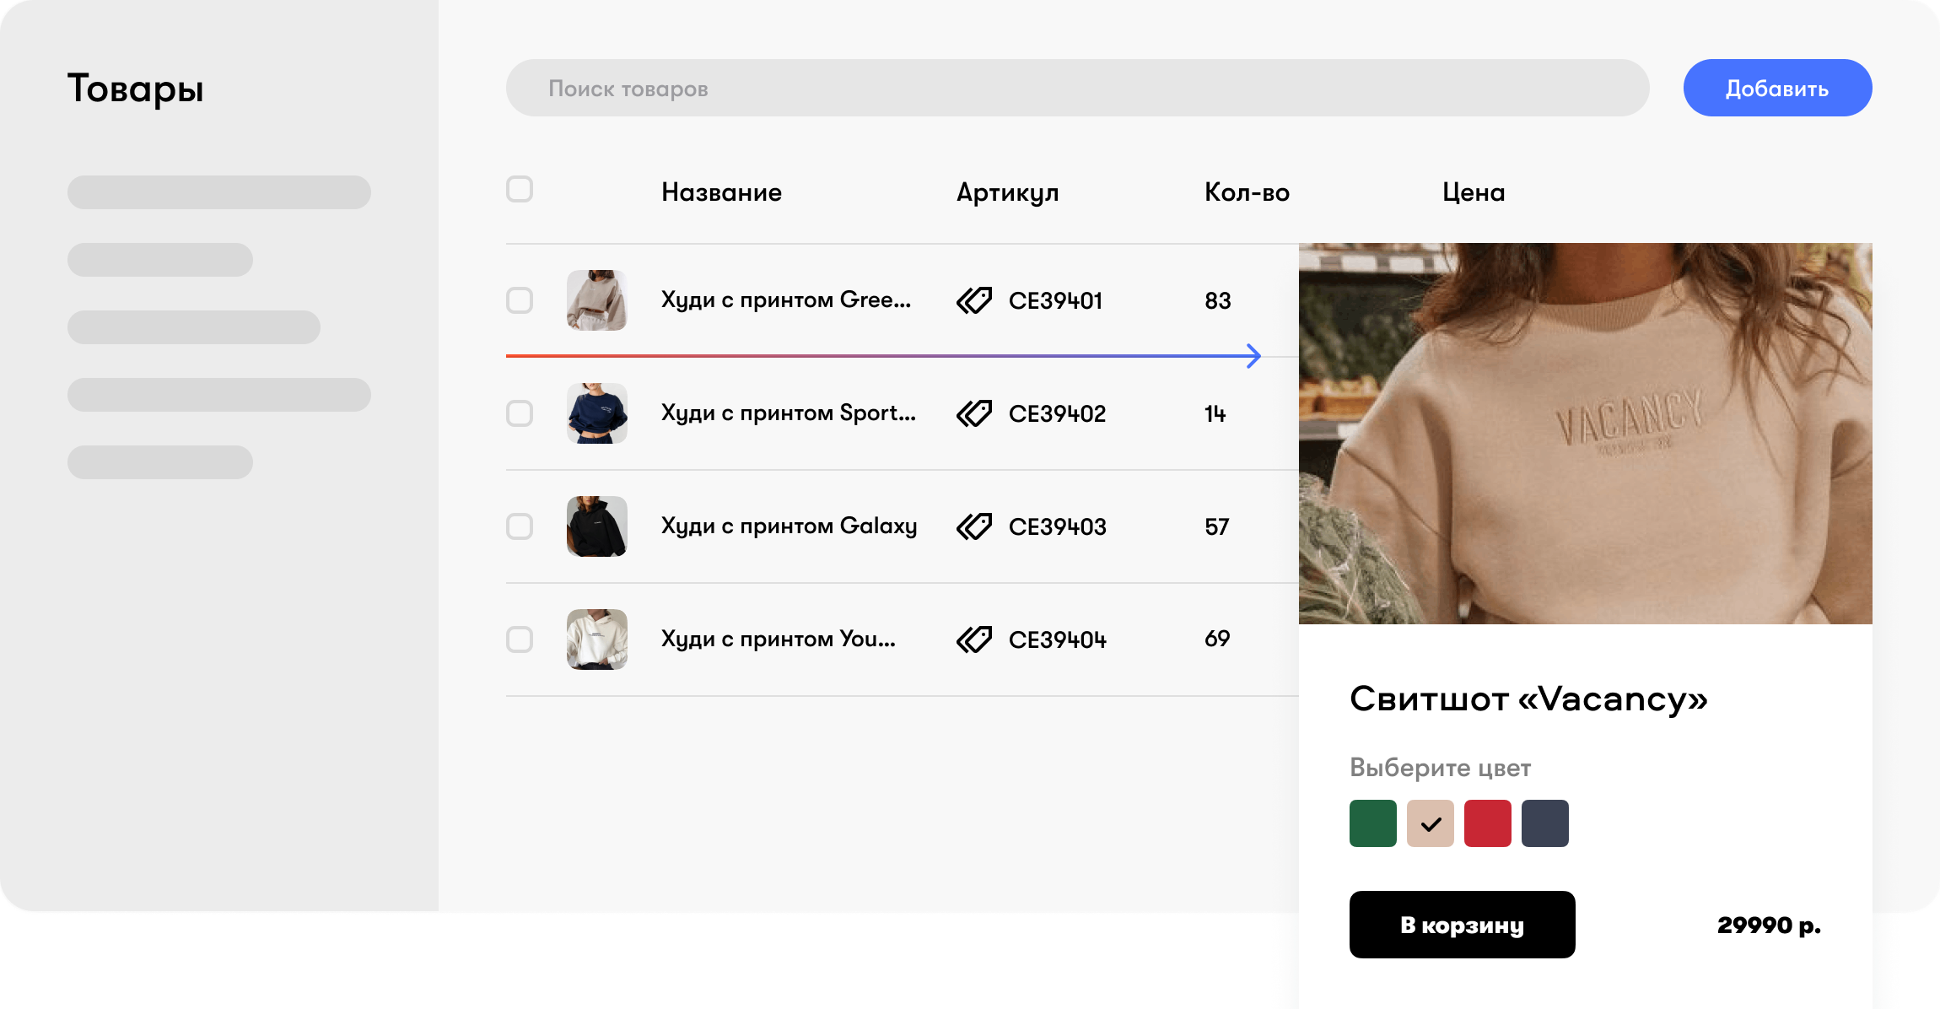Click the Цена column header
This screenshot has height=1009, width=1940.
pos(1473,192)
